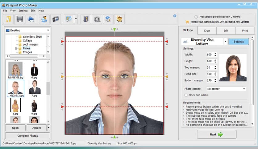
Task: Click the requirements list scroll down arrow
Action: point(252,124)
